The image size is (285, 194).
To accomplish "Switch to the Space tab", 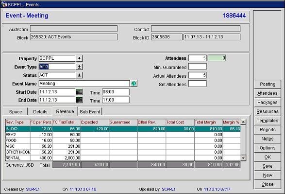I will (x=16, y=112).
